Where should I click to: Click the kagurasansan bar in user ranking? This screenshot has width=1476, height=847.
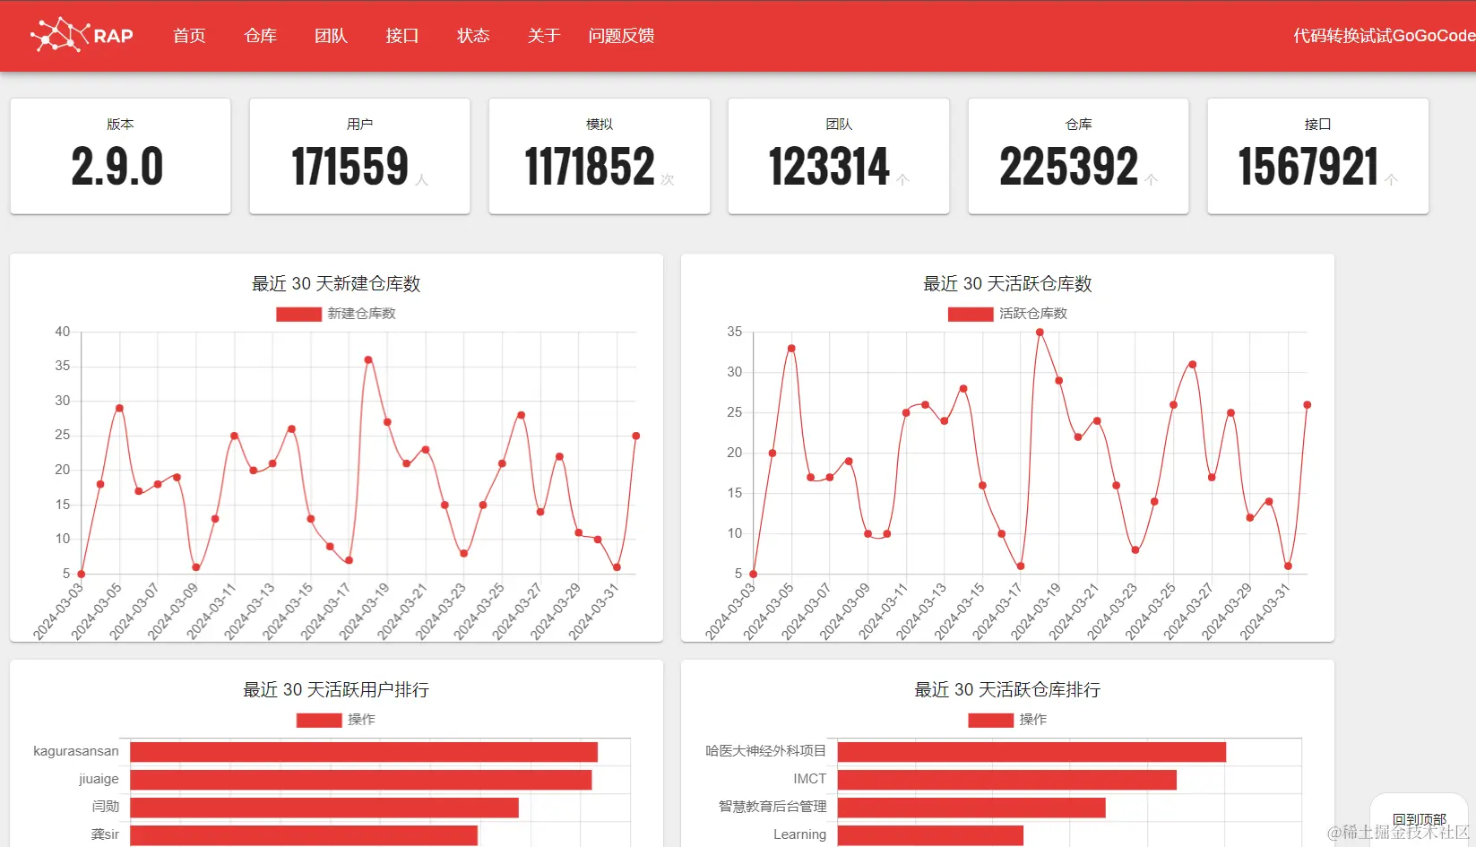[x=364, y=752]
